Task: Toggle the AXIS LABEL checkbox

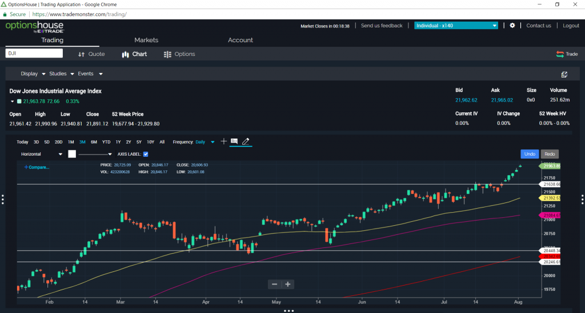Action: click(146, 154)
